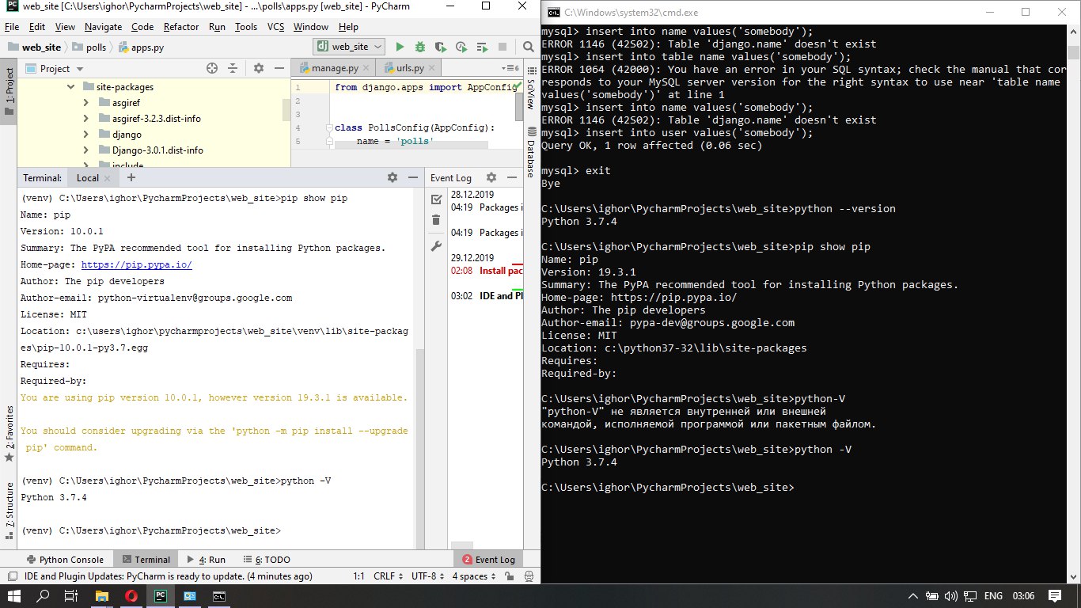Mark all Event Log notifications as read
This screenshot has height=608, width=1081.
coord(436,199)
